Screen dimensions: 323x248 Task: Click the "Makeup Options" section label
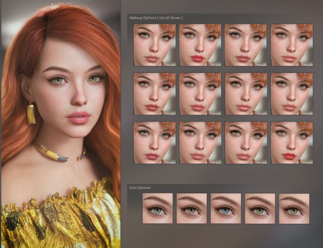click(x=156, y=18)
